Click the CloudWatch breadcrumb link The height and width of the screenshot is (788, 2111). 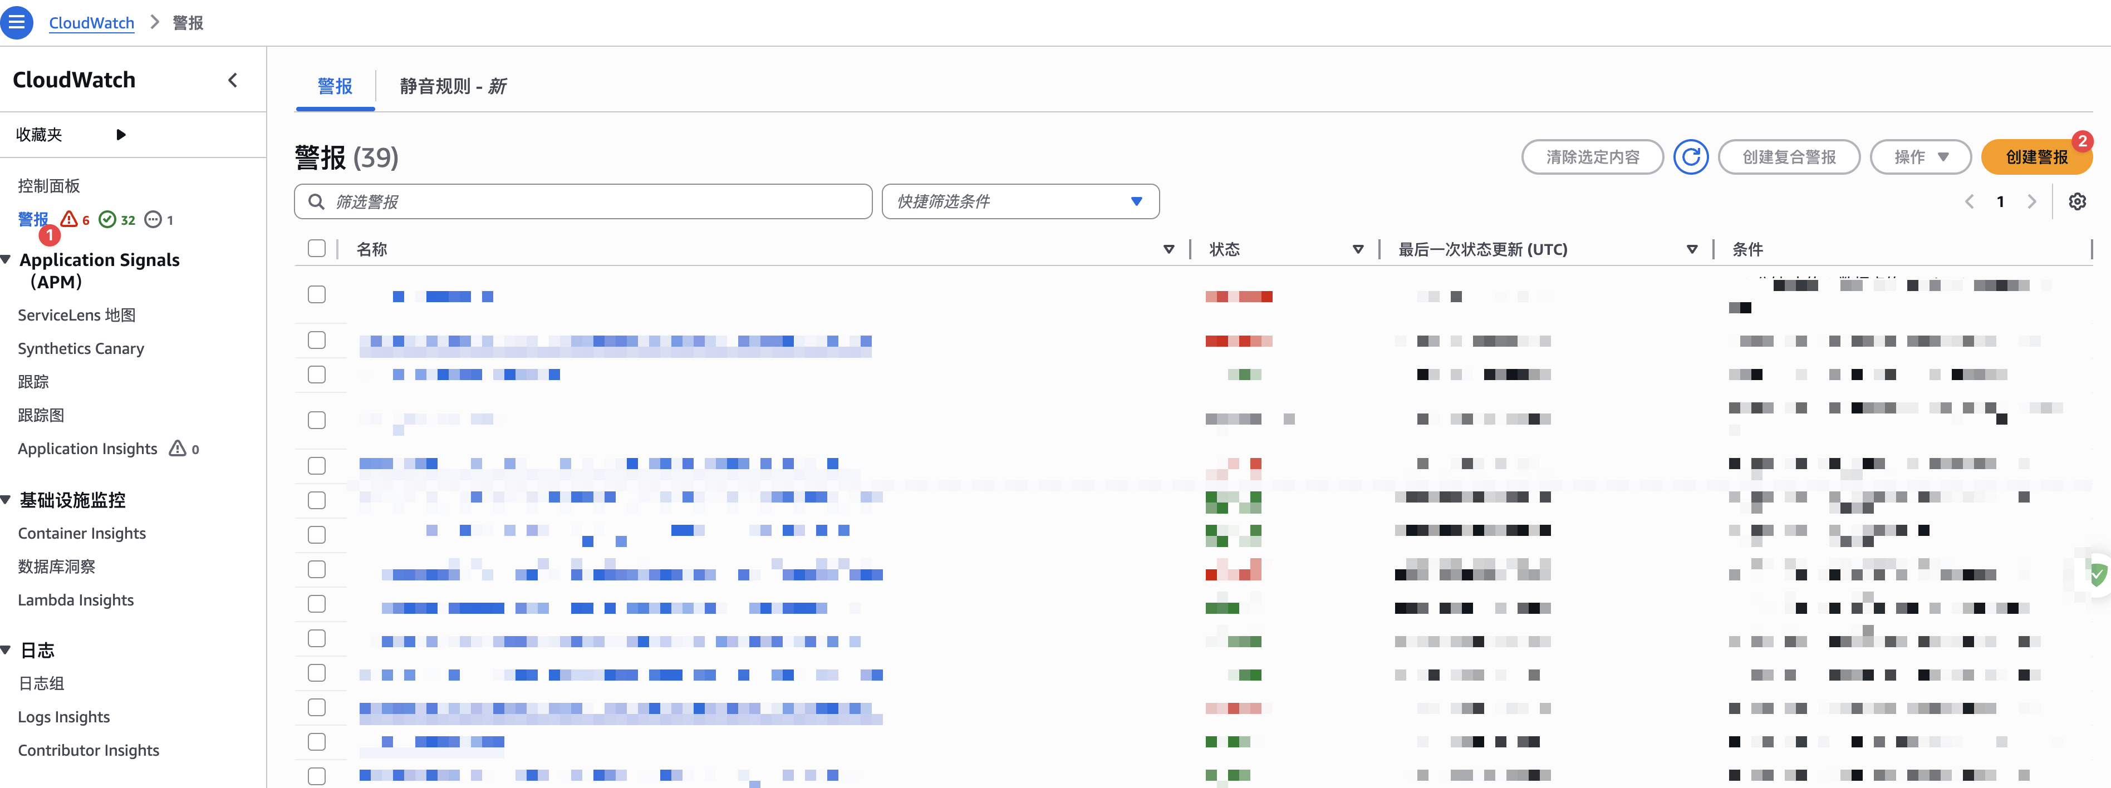point(91,23)
